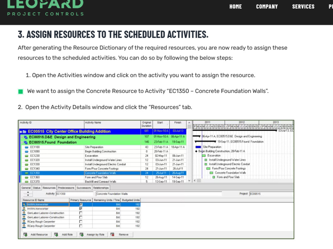The width and height of the screenshot is (333, 249).
Task: Click the Concrete Foundation Walls name field
Action: [159, 194]
